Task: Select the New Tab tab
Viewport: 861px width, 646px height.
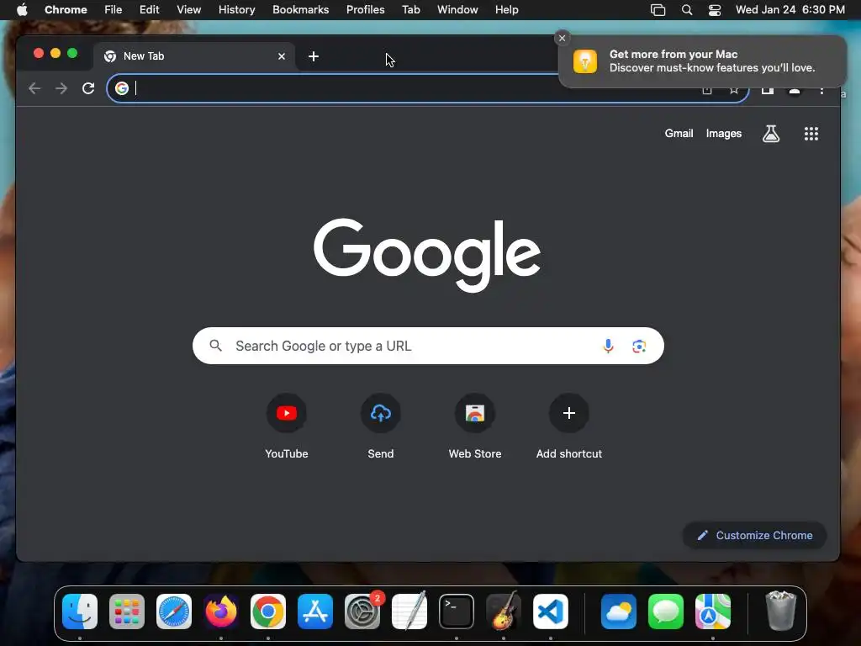Action: (194, 56)
